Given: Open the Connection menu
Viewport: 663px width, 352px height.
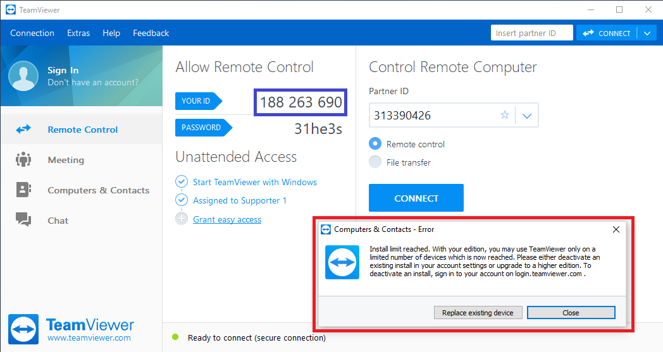Looking at the screenshot, I should [x=32, y=33].
